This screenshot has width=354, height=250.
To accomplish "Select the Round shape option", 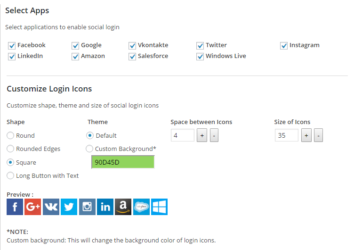I will (10, 136).
